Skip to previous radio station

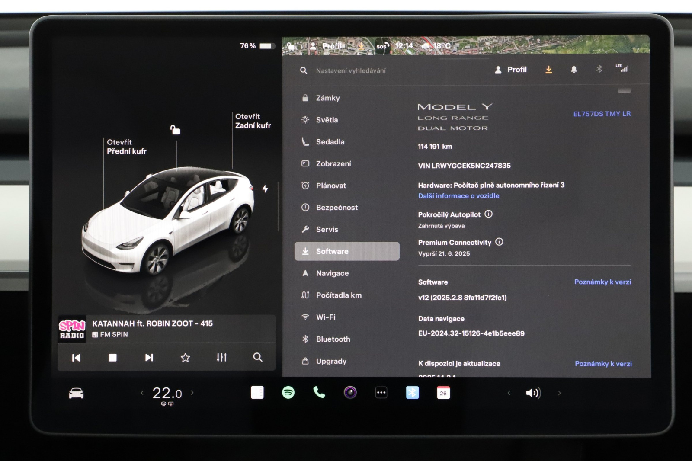coord(76,358)
